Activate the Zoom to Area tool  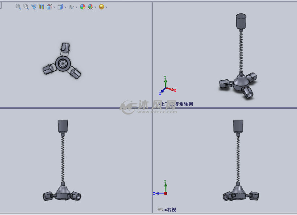pos(26,7)
